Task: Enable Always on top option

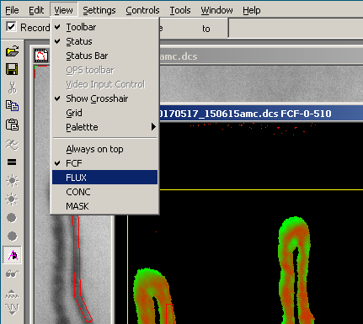Action: click(104, 149)
